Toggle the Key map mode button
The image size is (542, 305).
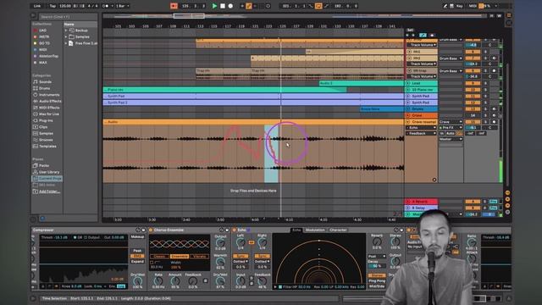tap(459, 6)
